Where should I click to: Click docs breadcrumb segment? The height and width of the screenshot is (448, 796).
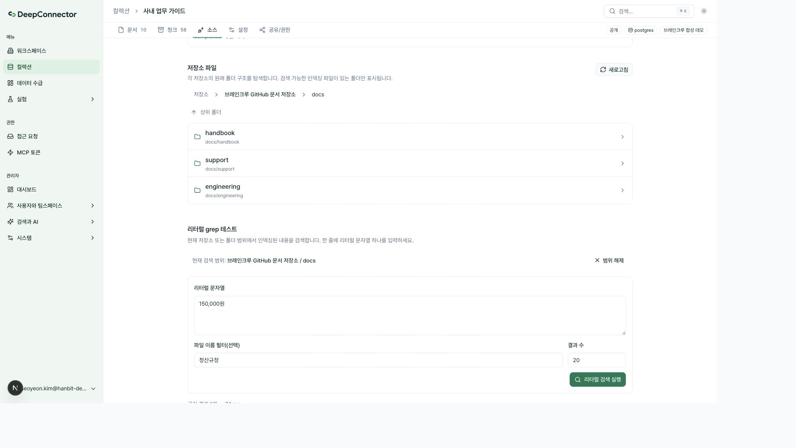[318, 94]
